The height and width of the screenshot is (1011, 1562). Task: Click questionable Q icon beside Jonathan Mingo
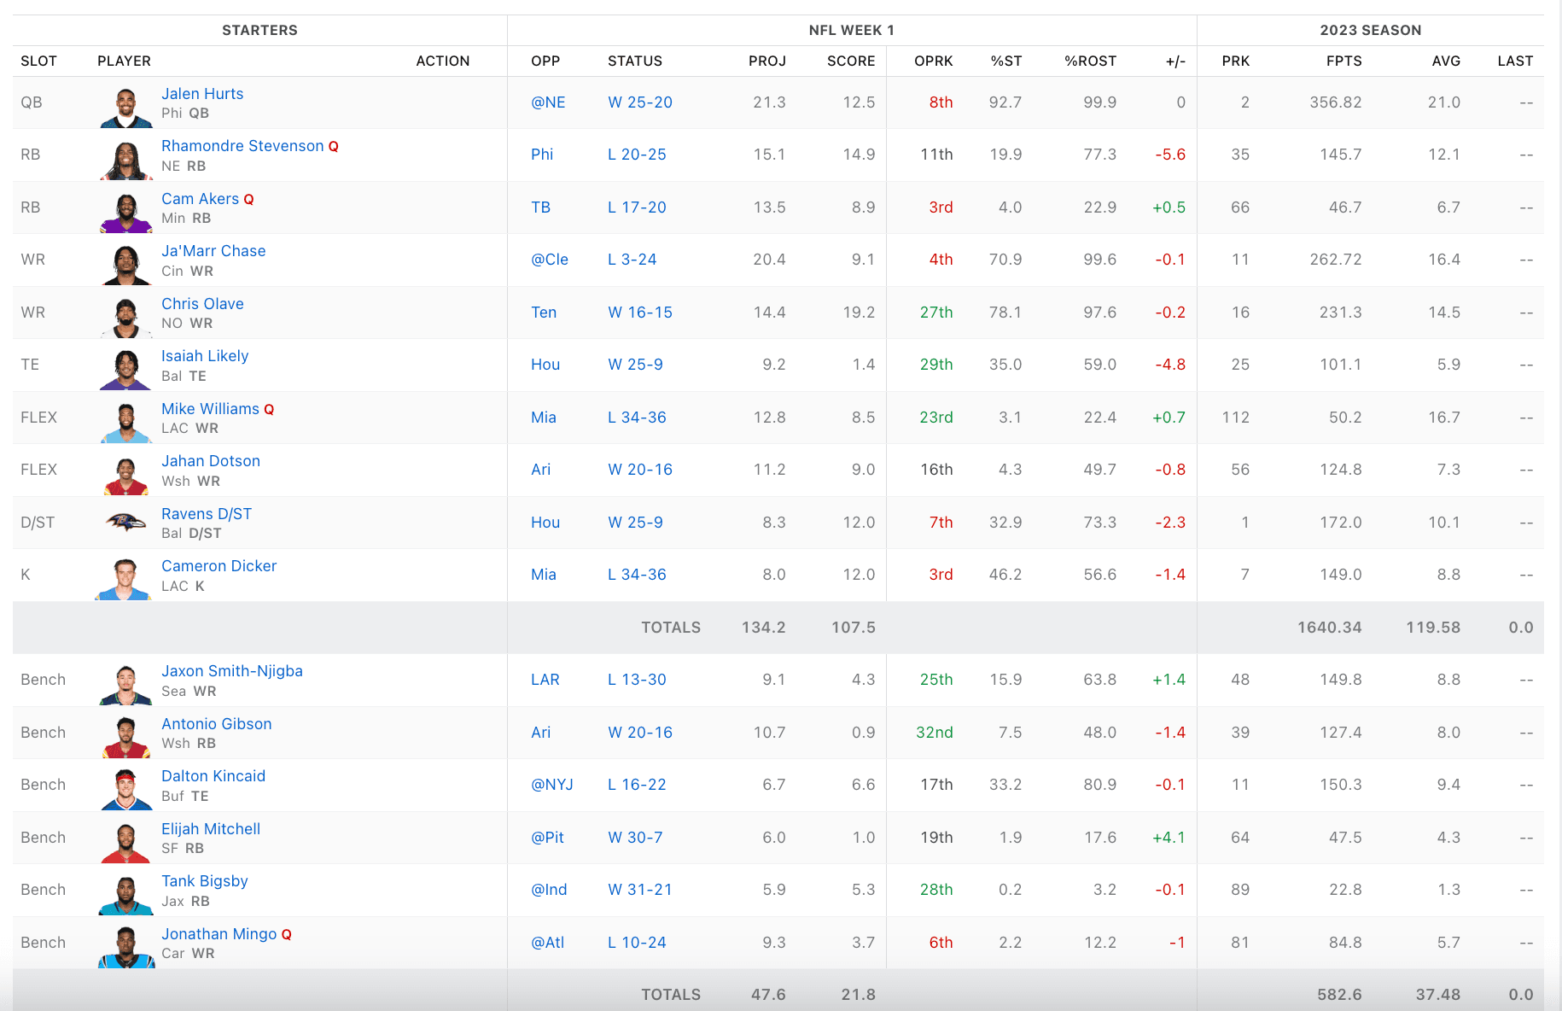click(287, 935)
